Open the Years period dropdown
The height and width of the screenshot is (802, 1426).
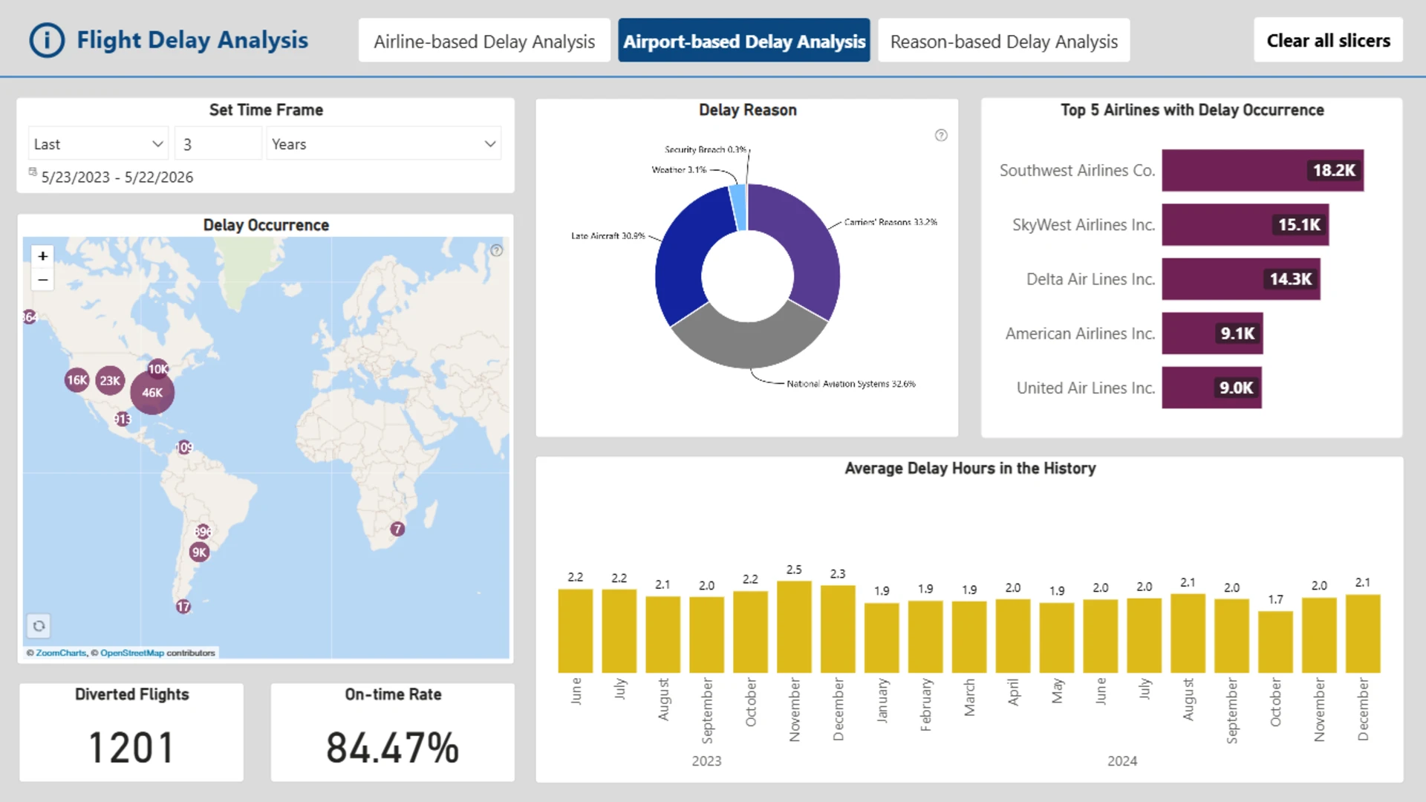[x=383, y=144]
